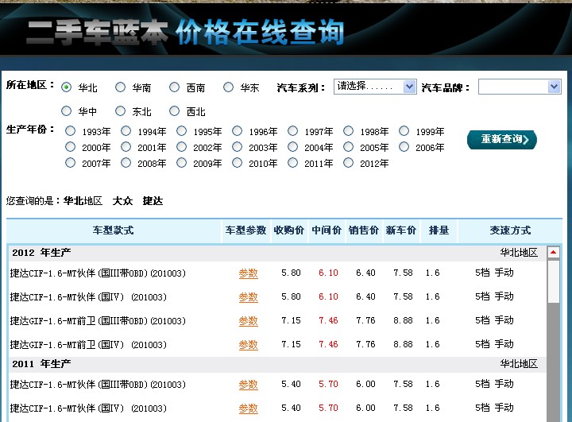572x422 pixels.
Task: Open 参数 for 2012 CIF 伙伴 国IV
Action: 249,297
